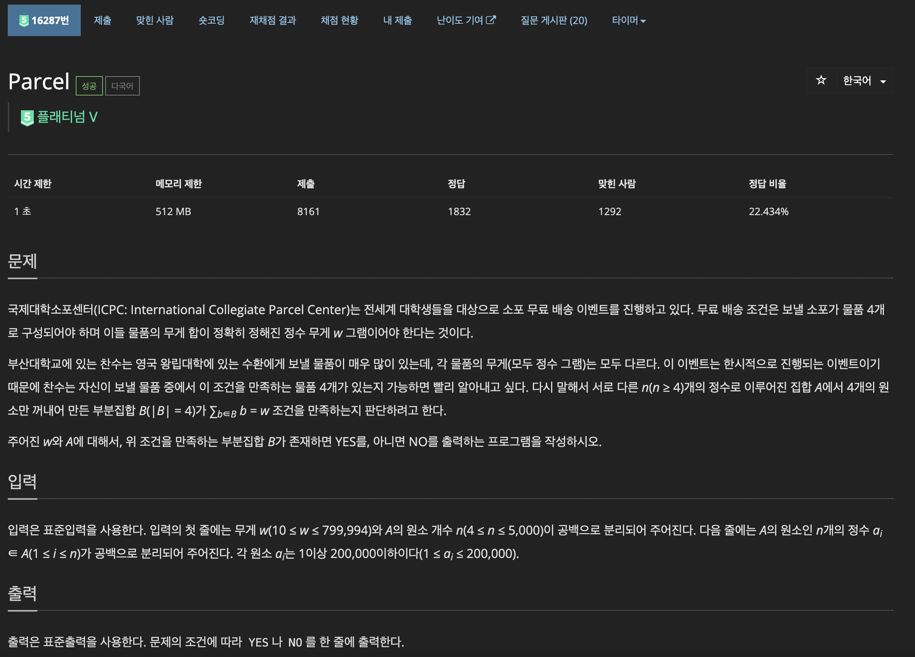Screen dimensions: 915x657
Task: Click the external link icon beside 난이도 기여
Action: click(491, 20)
